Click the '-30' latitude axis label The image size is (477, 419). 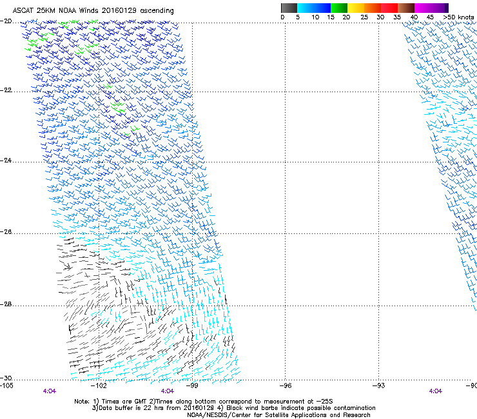[x=6, y=378]
